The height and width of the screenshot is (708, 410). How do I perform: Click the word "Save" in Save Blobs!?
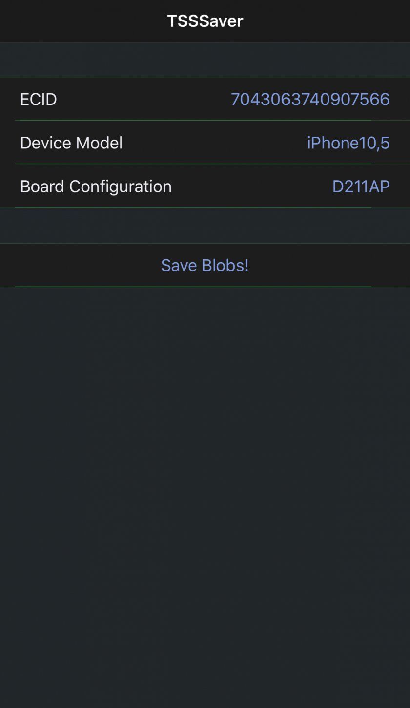click(179, 265)
